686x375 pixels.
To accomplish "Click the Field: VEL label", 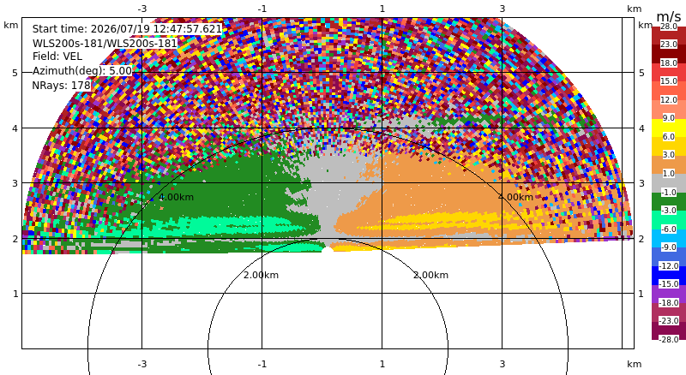I will [57, 57].
